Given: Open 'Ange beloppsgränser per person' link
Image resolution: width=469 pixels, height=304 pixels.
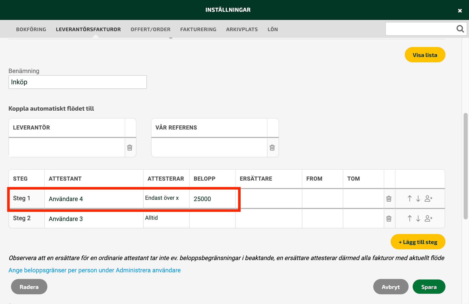Looking at the screenshot, I should point(94,270).
